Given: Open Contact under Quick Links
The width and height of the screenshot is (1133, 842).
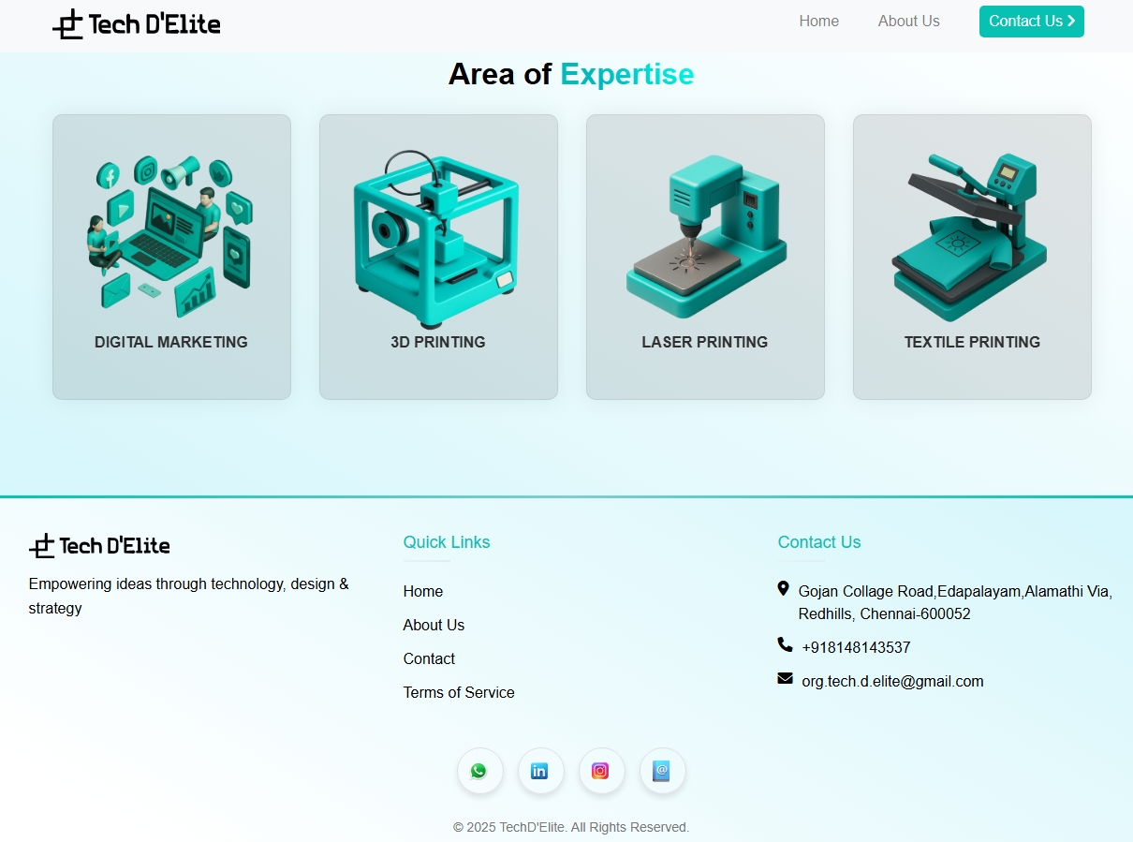Looking at the screenshot, I should 429,658.
